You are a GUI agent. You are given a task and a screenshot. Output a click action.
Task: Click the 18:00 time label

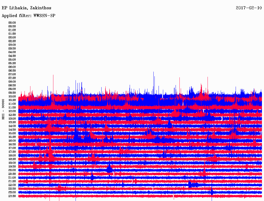pos(12,156)
